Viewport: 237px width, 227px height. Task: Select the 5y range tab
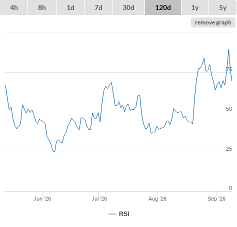tap(222, 7)
